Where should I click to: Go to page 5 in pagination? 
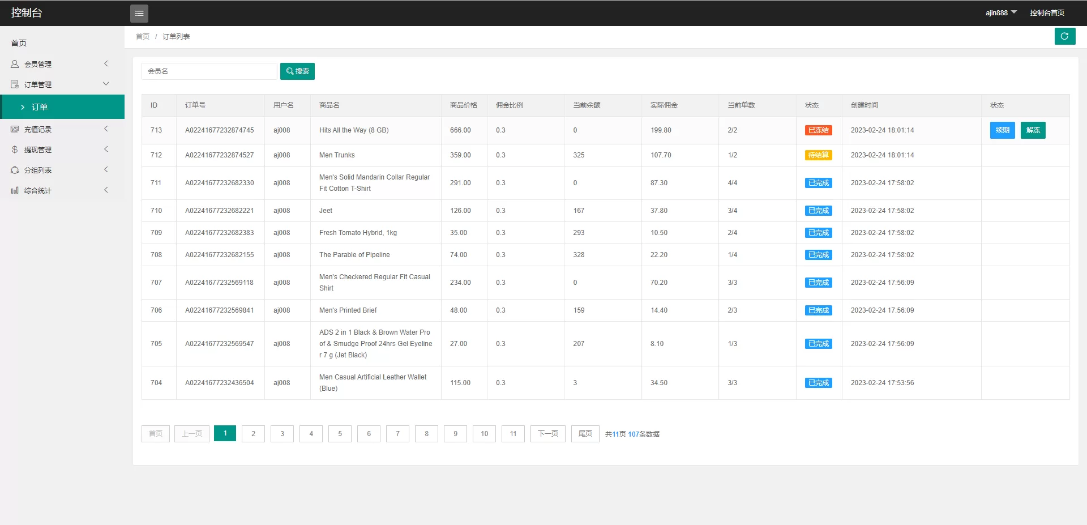(x=340, y=434)
